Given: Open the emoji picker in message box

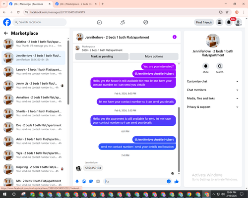Looking at the screenshot, I should [x=169, y=182].
